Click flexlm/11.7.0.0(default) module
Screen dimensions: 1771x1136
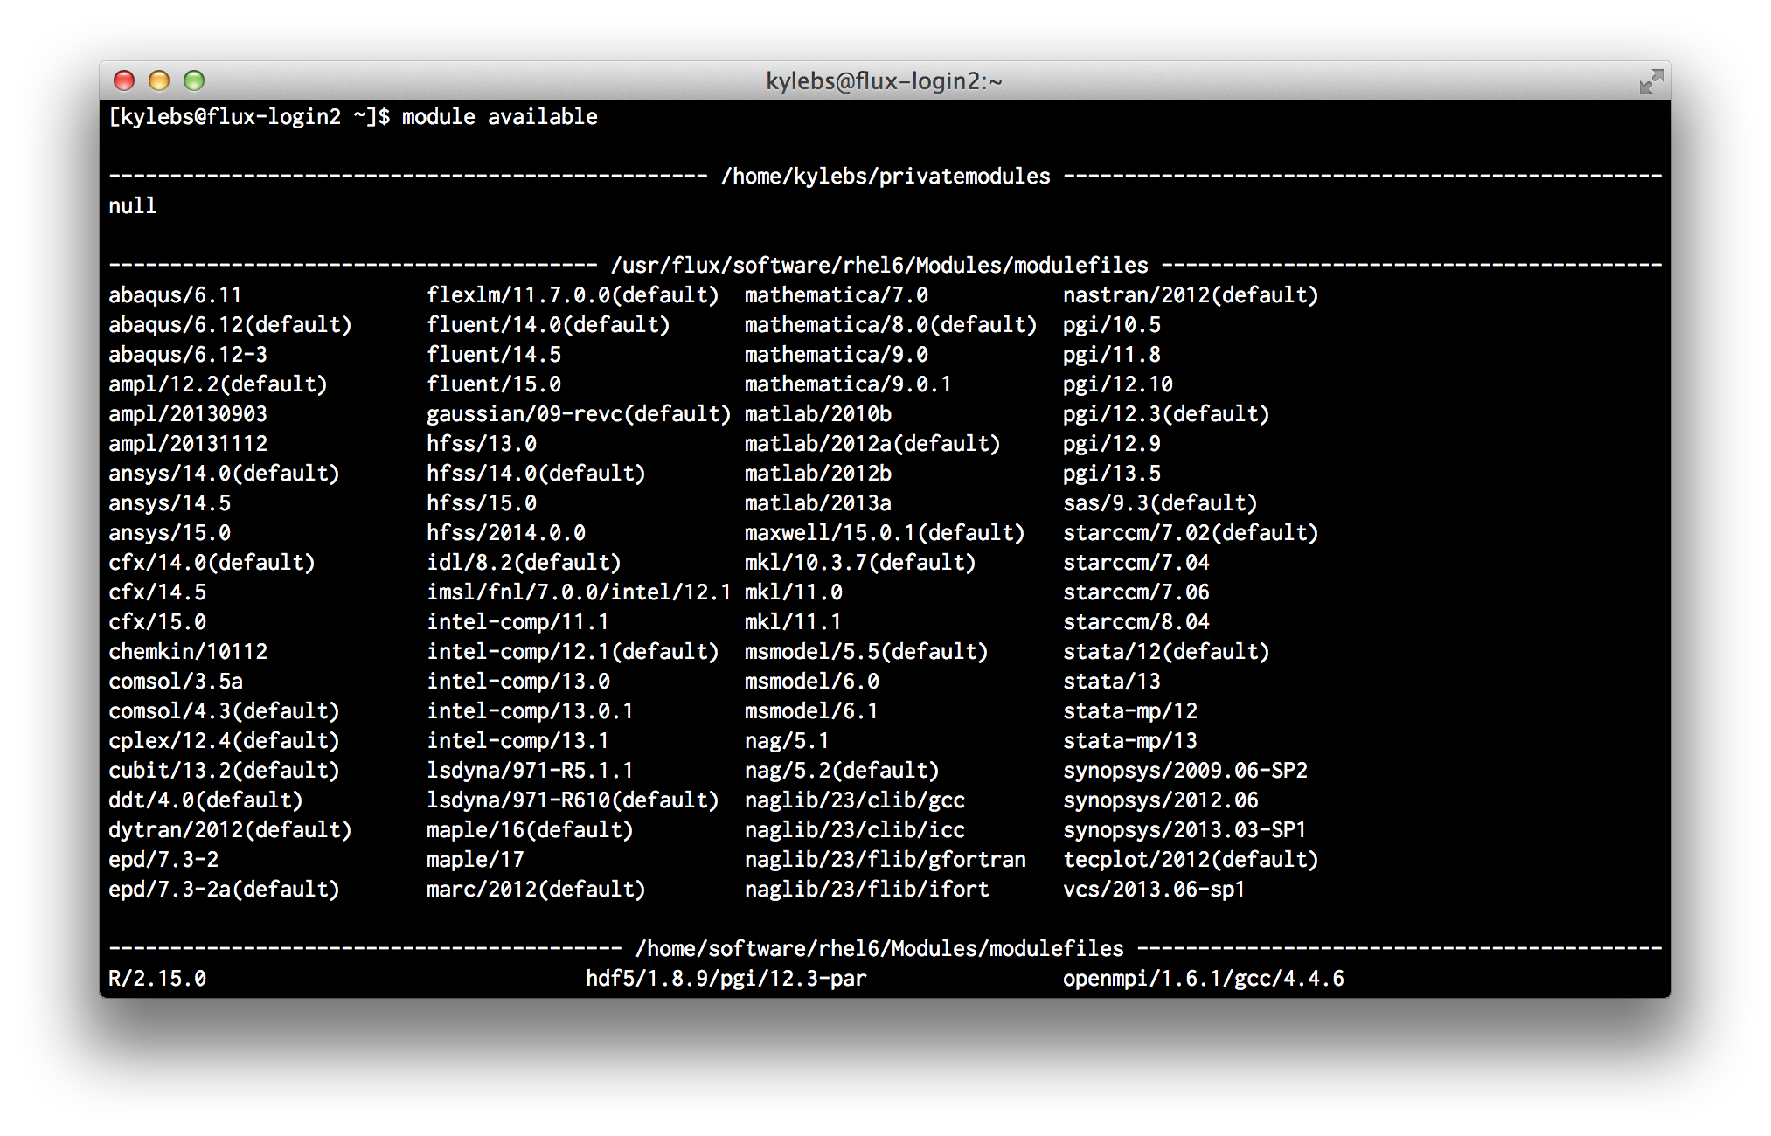(573, 294)
